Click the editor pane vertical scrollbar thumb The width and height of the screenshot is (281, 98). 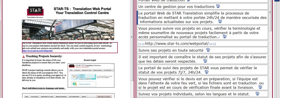click(x=270, y=15)
